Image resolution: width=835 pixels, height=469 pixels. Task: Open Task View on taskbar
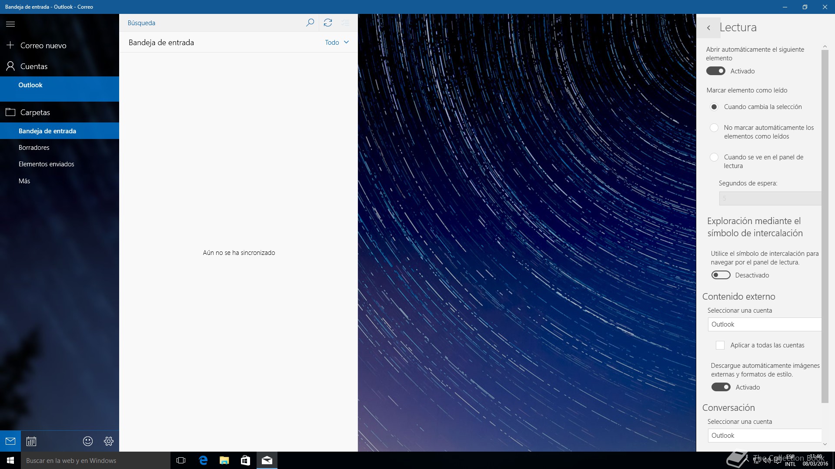point(181,460)
